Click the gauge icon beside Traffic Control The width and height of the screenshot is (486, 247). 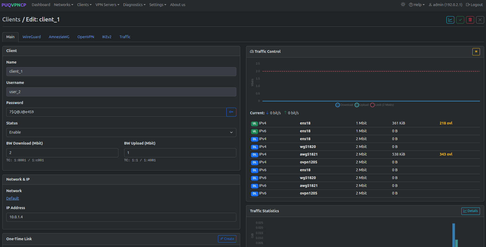(252, 51)
